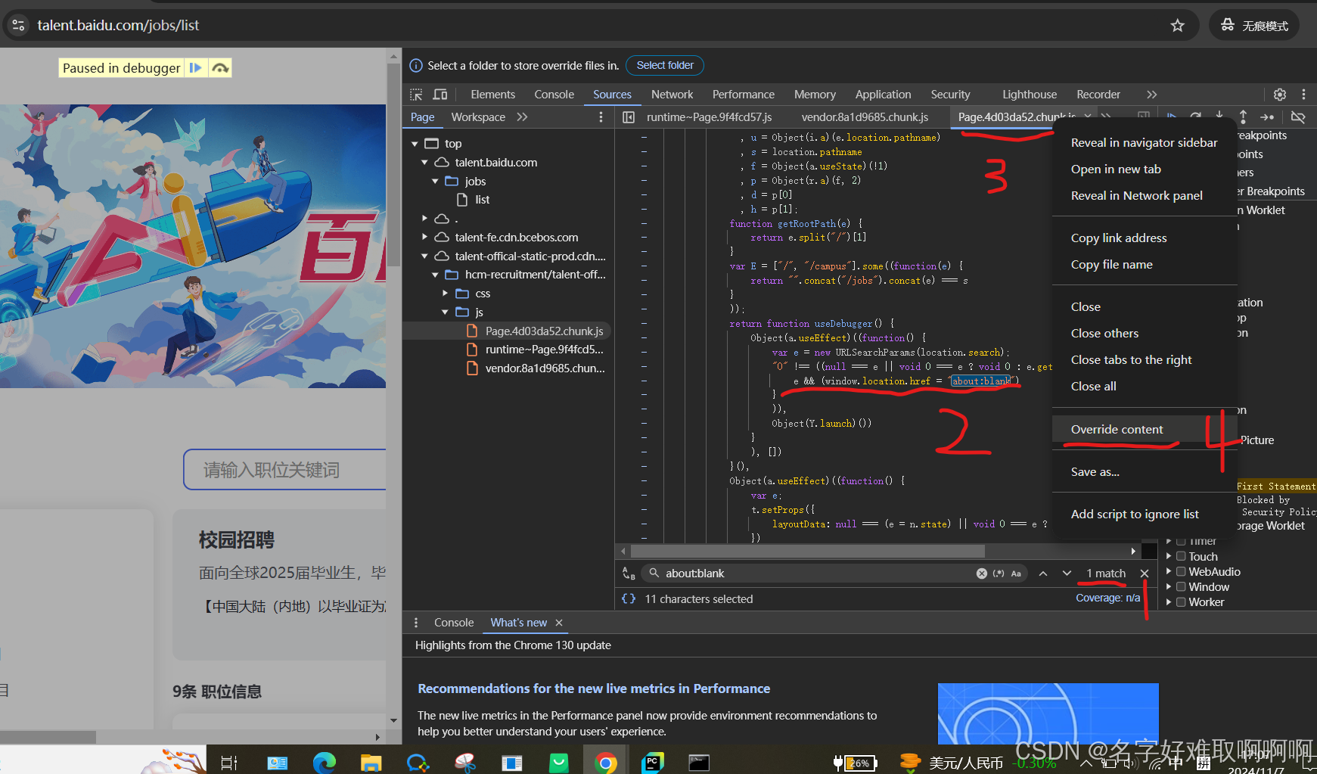Jump to previous search match
The width and height of the screenshot is (1317, 774).
tap(1043, 574)
